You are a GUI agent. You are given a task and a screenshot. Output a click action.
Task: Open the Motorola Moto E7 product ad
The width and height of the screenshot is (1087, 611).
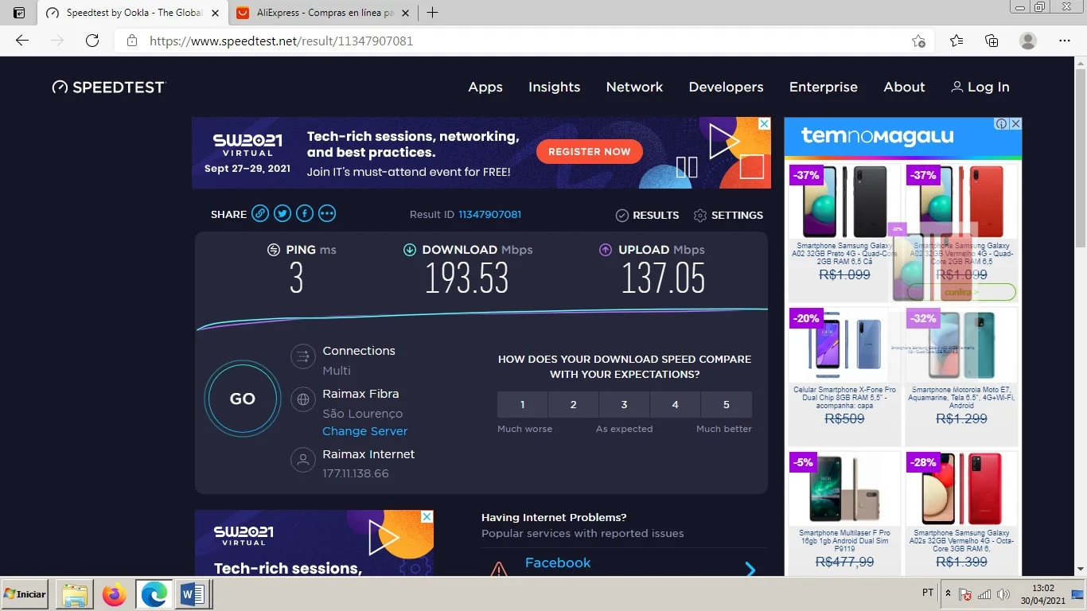point(961,376)
